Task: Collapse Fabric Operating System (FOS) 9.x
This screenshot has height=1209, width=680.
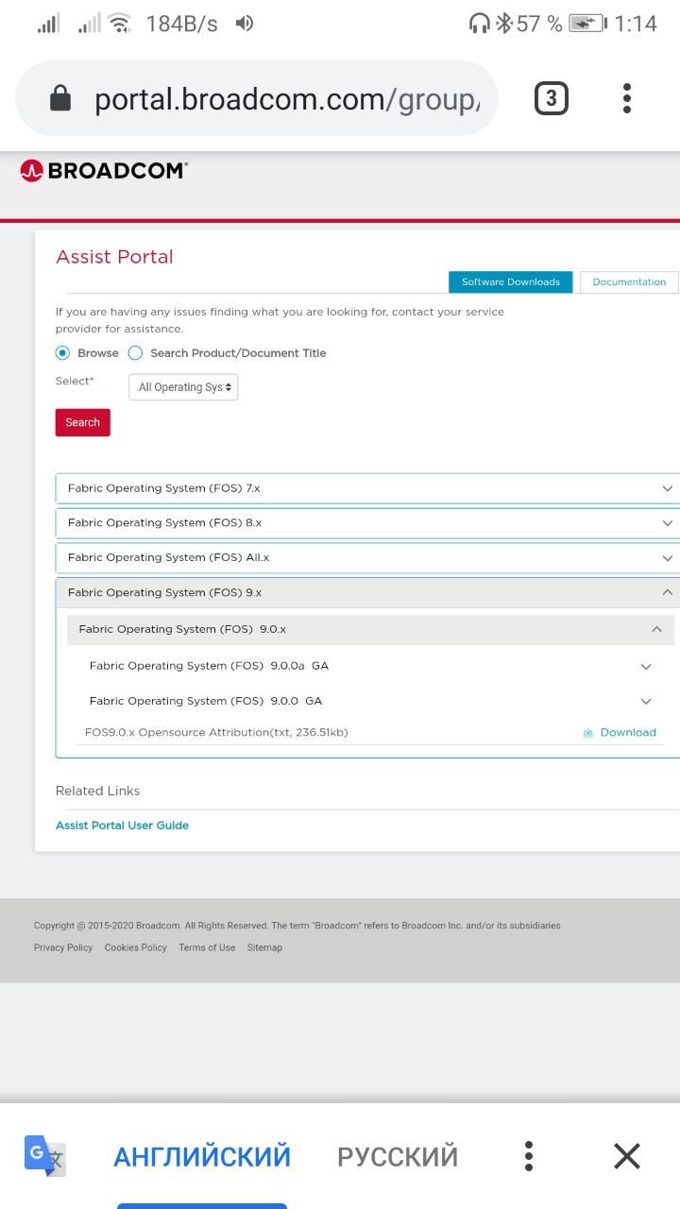Action: click(367, 593)
